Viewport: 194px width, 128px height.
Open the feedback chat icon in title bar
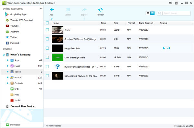click(170, 3)
